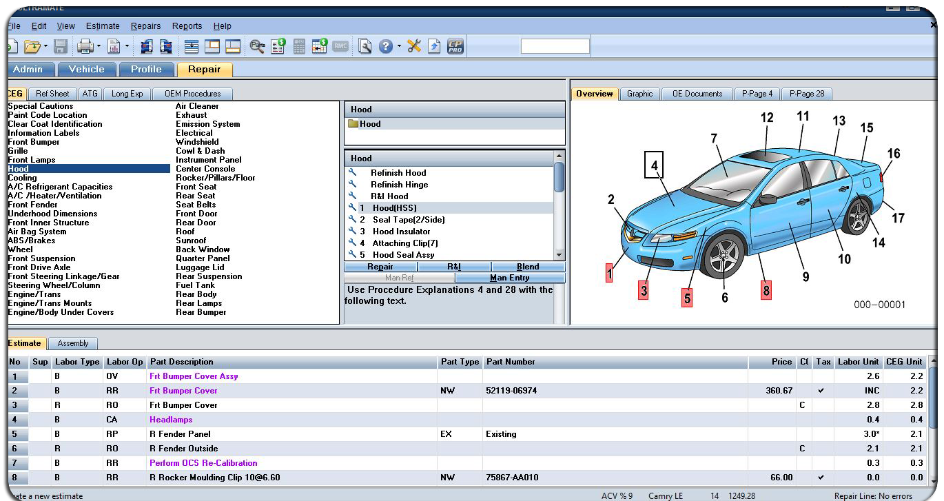
Task: Click the Print icon
Action: coord(85,46)
